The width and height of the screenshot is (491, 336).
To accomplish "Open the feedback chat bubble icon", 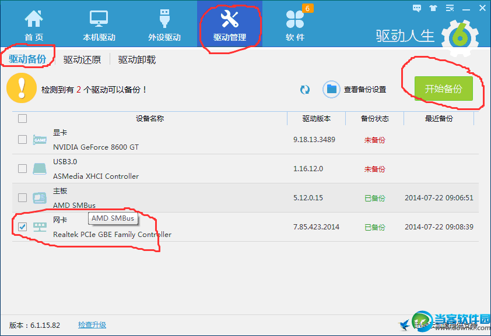I will click(417, 8).
